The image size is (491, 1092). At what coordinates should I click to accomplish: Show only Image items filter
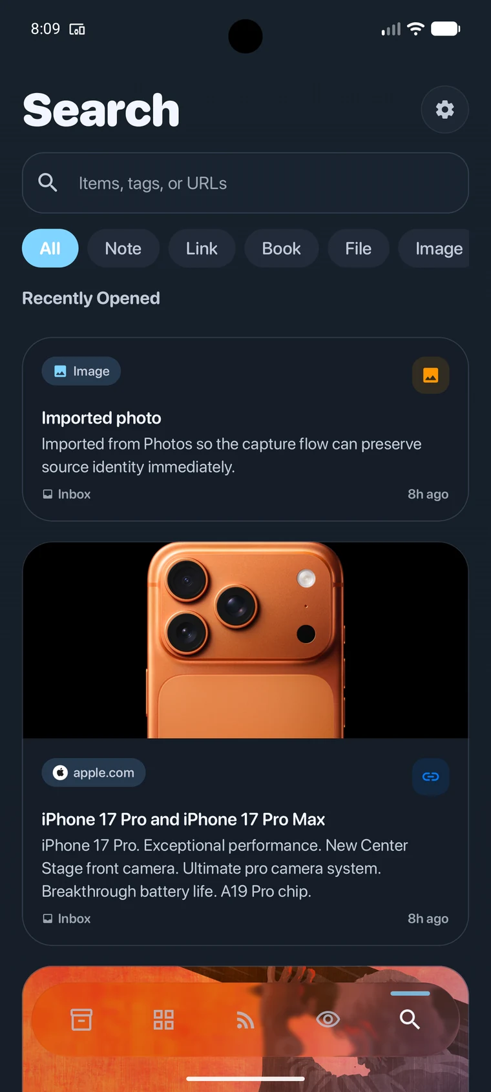(x=438, y=249)
